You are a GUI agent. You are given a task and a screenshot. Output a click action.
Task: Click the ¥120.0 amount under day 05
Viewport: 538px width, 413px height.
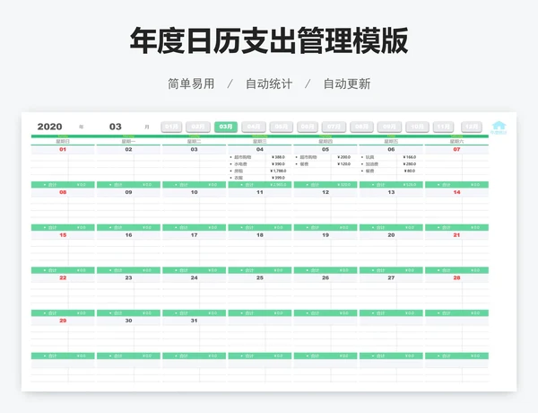tap(343, 164)
